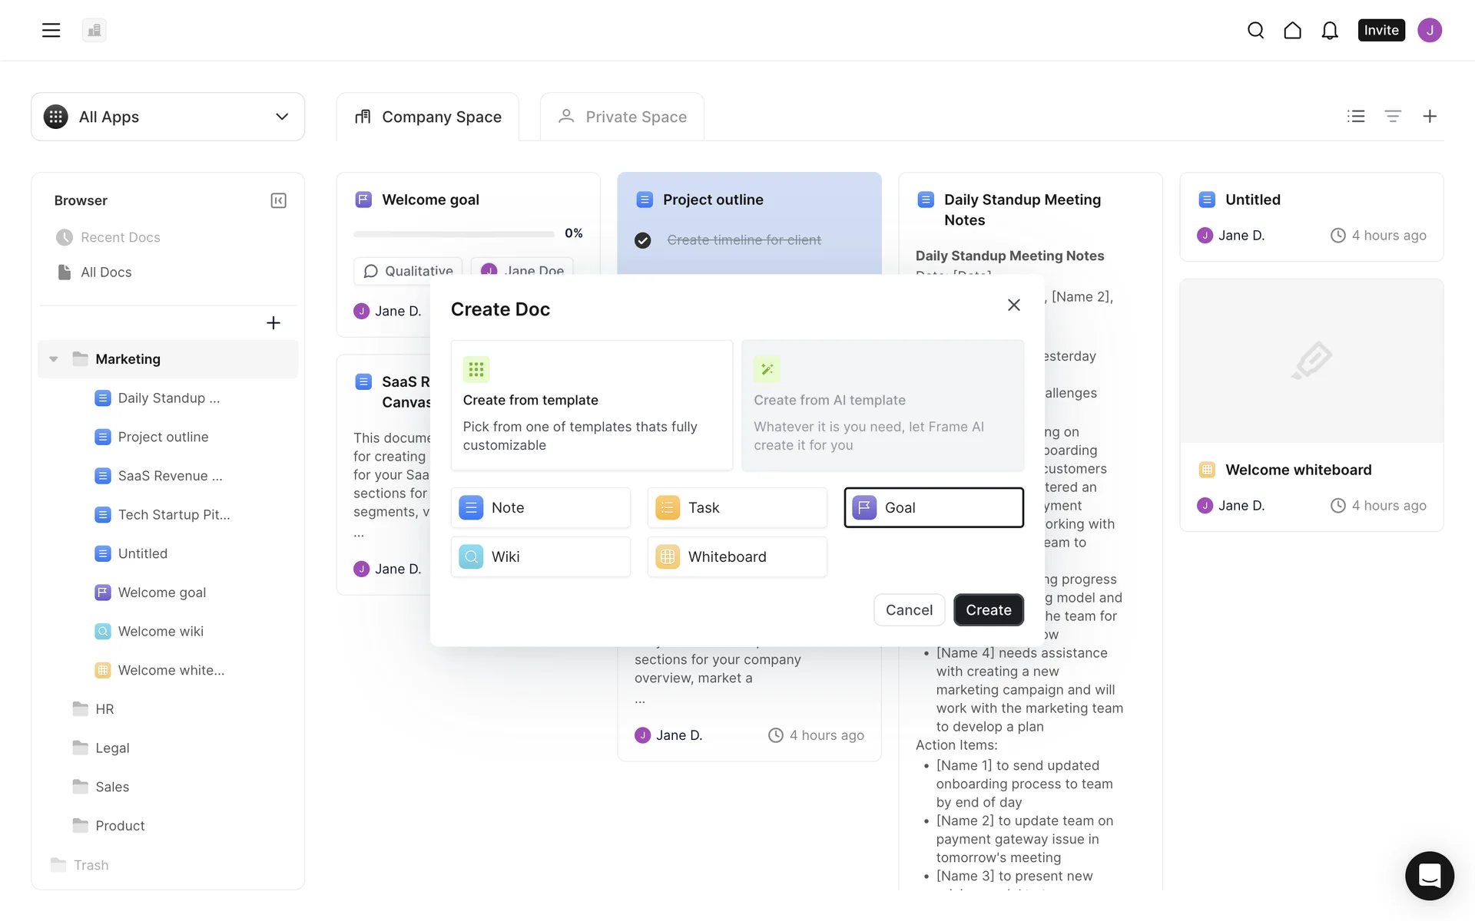
Task: Switch to list view icon
Action: pyautogui.click(x=1356, y=116)
